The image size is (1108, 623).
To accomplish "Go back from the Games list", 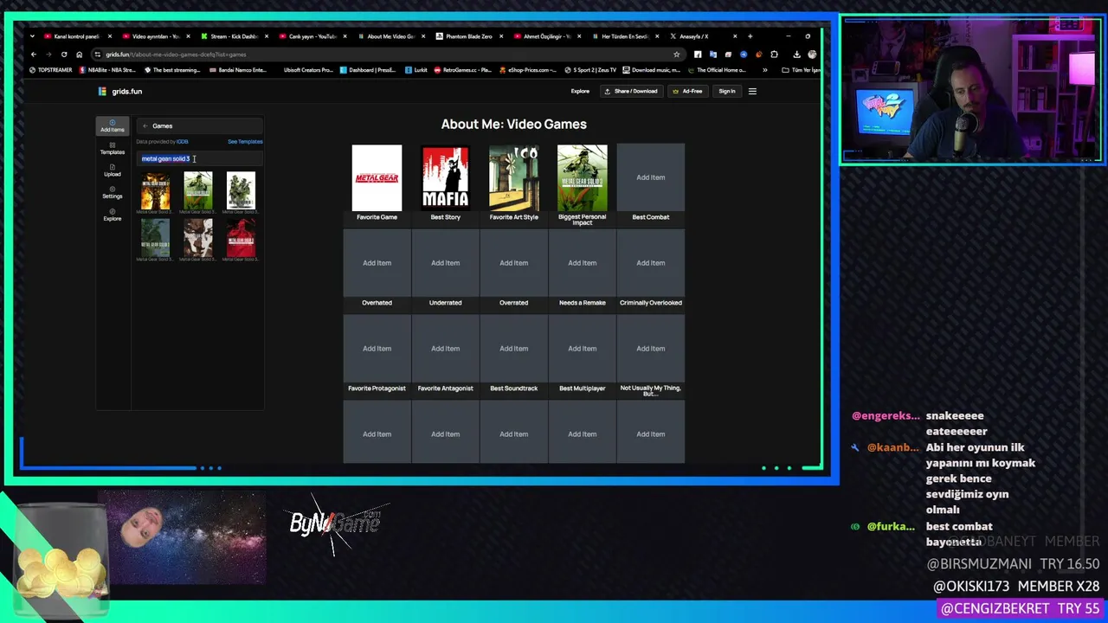I will coord(145,126).
